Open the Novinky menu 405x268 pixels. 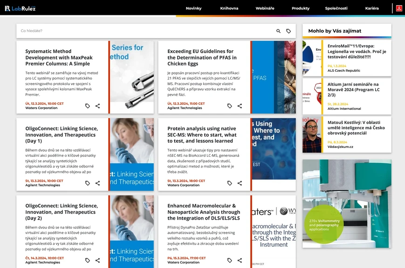coord(193,8)
